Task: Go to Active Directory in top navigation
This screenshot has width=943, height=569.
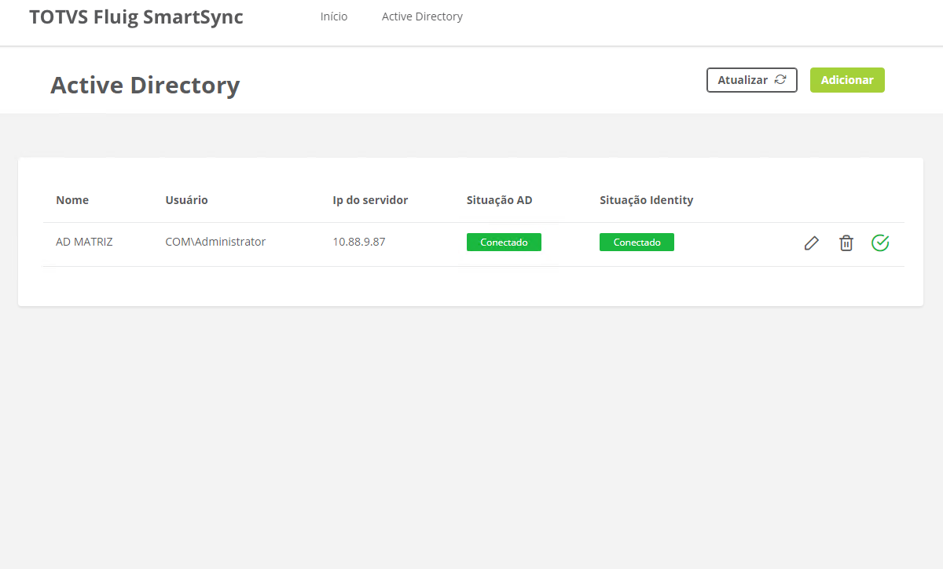Action: click(x=422, y=16)
